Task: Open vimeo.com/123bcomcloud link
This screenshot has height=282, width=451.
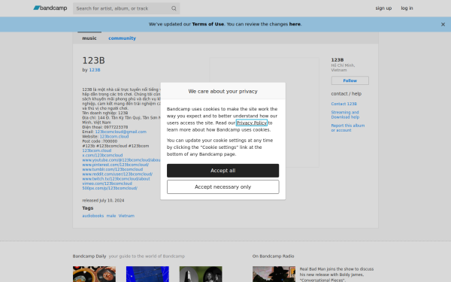Action: (x=107, y=183)
